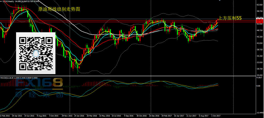Click the FX168 watermark logo

pos(39,83)
